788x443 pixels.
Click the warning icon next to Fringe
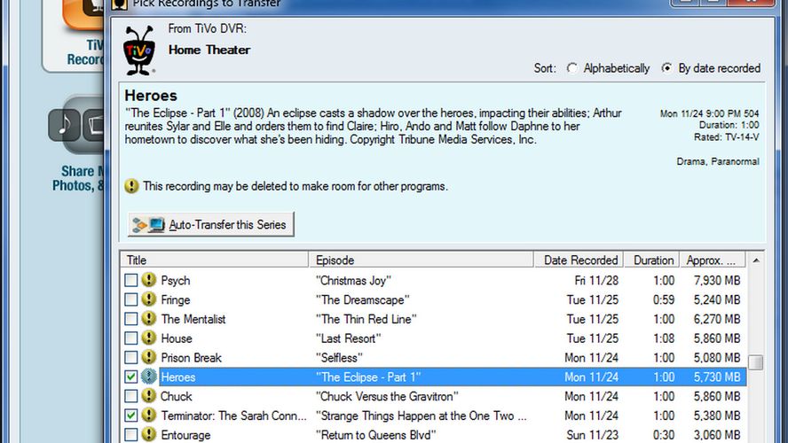click(148, 299)
